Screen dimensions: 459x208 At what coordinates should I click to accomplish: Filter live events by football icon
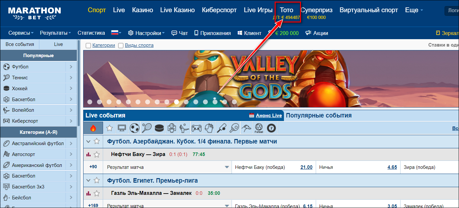coord(134,128)
